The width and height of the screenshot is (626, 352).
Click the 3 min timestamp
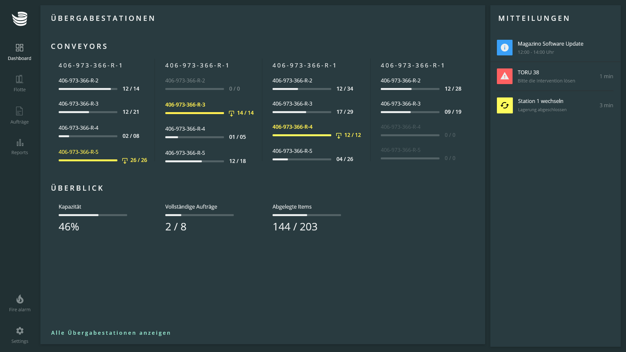tap(606, 105)
